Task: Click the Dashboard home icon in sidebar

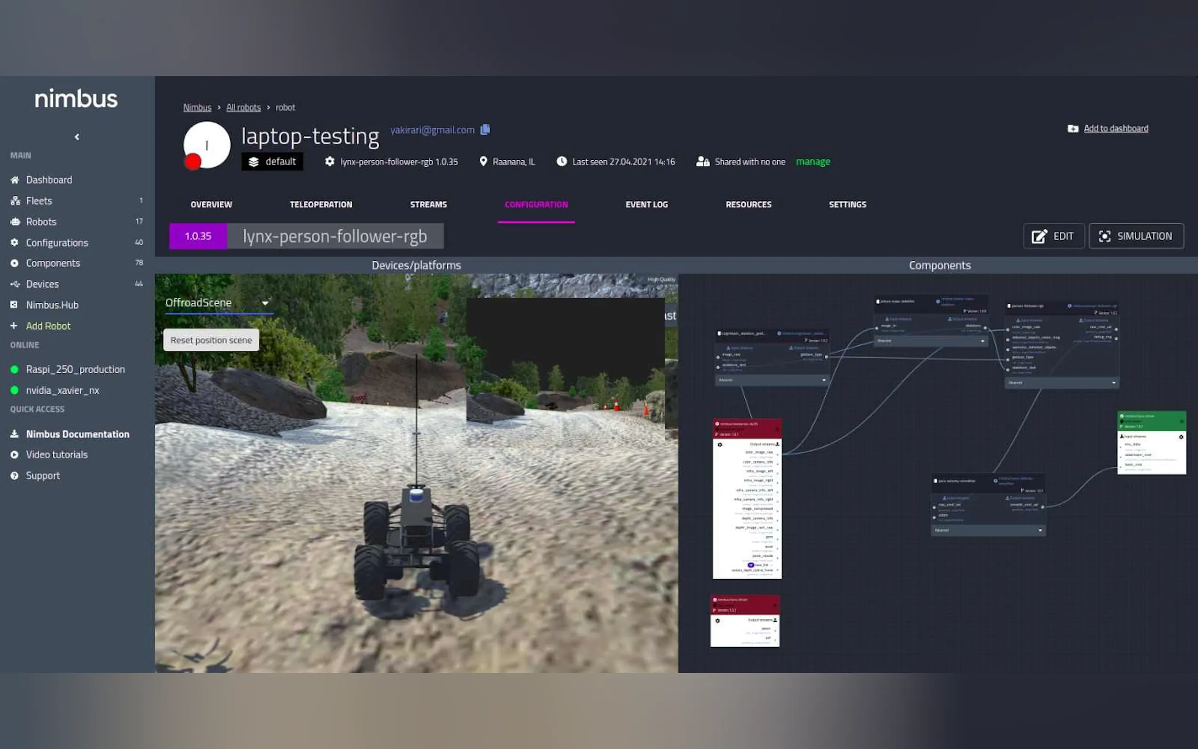Action: [x=15, y=180]
